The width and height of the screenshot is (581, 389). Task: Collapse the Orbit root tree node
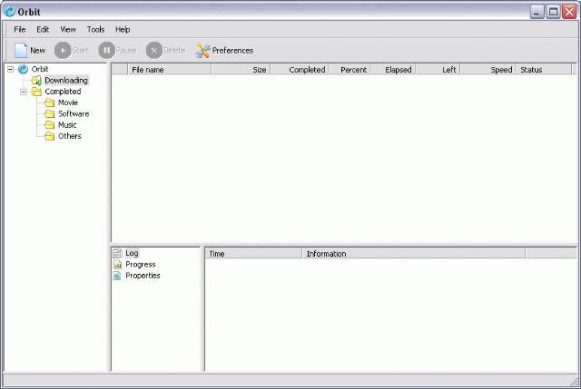click(x=10, y=69)
